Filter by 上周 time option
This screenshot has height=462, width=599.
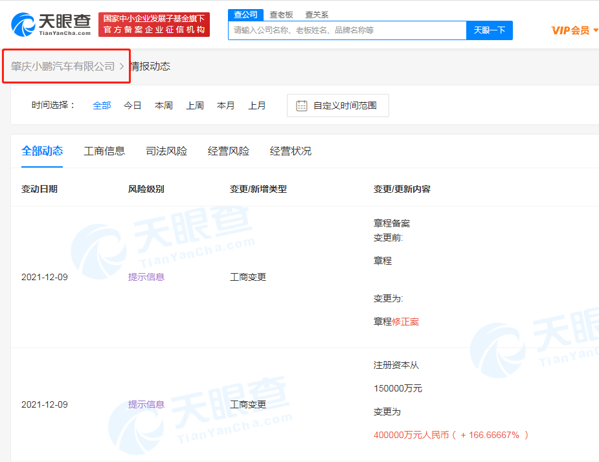[195, 105]
